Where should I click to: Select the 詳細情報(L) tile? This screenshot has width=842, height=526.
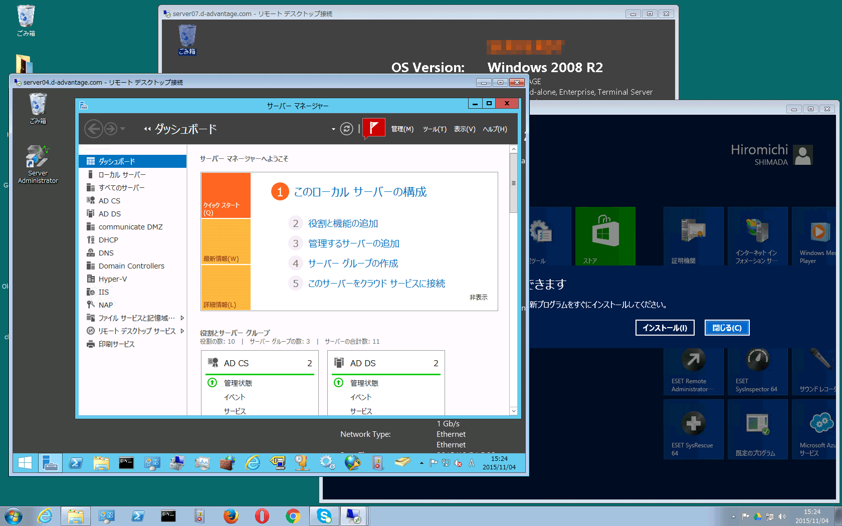click(226, 288)
